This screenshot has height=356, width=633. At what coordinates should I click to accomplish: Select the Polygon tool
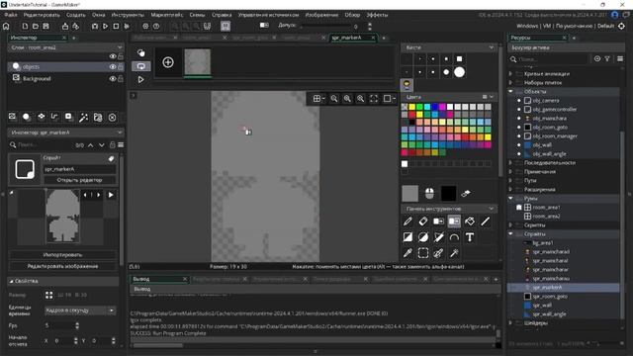439,237
